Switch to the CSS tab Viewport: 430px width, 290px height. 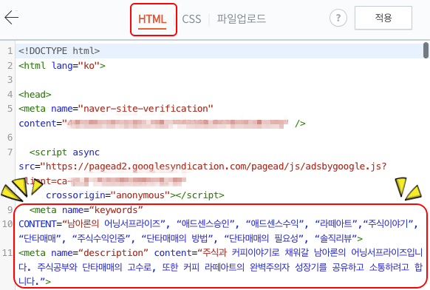click(191, 19)
